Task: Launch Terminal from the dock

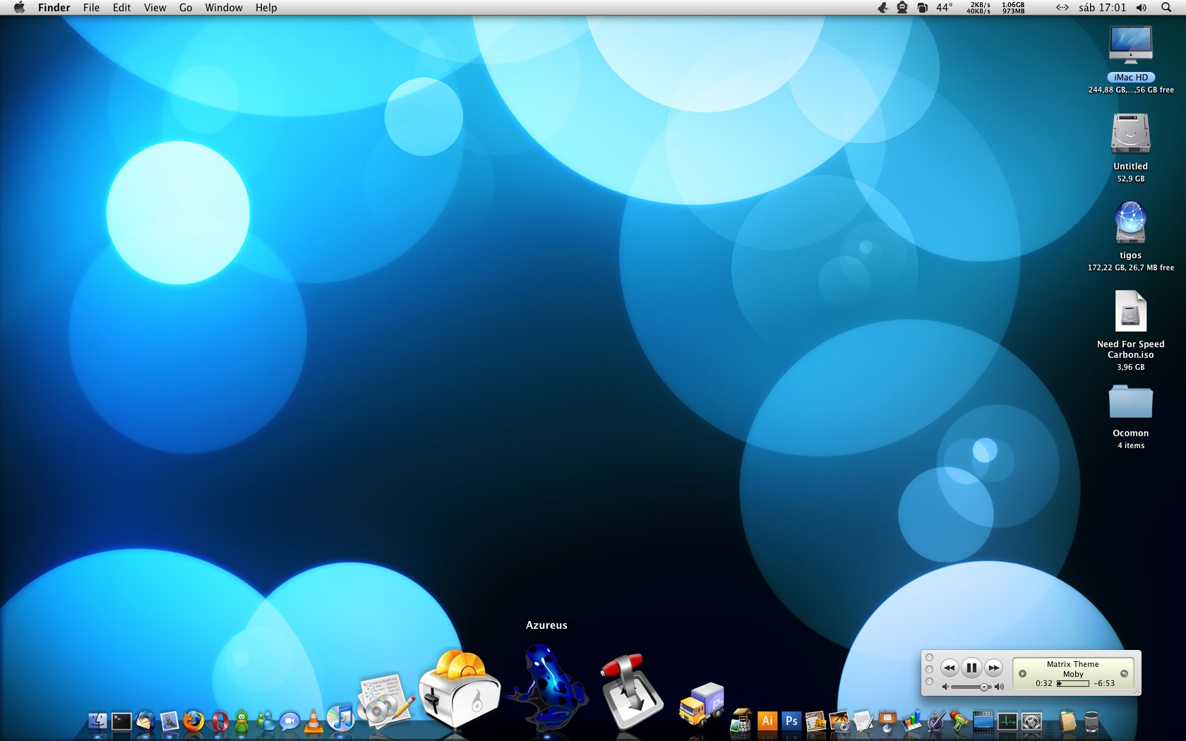Action: tap(121, 721)
